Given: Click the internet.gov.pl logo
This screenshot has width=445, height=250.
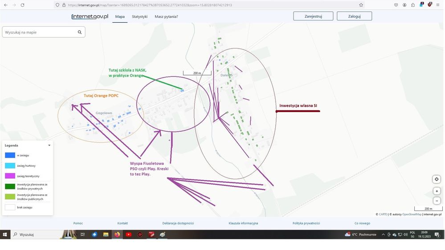Looking at the screenshot, I should (x=90, y=16).
